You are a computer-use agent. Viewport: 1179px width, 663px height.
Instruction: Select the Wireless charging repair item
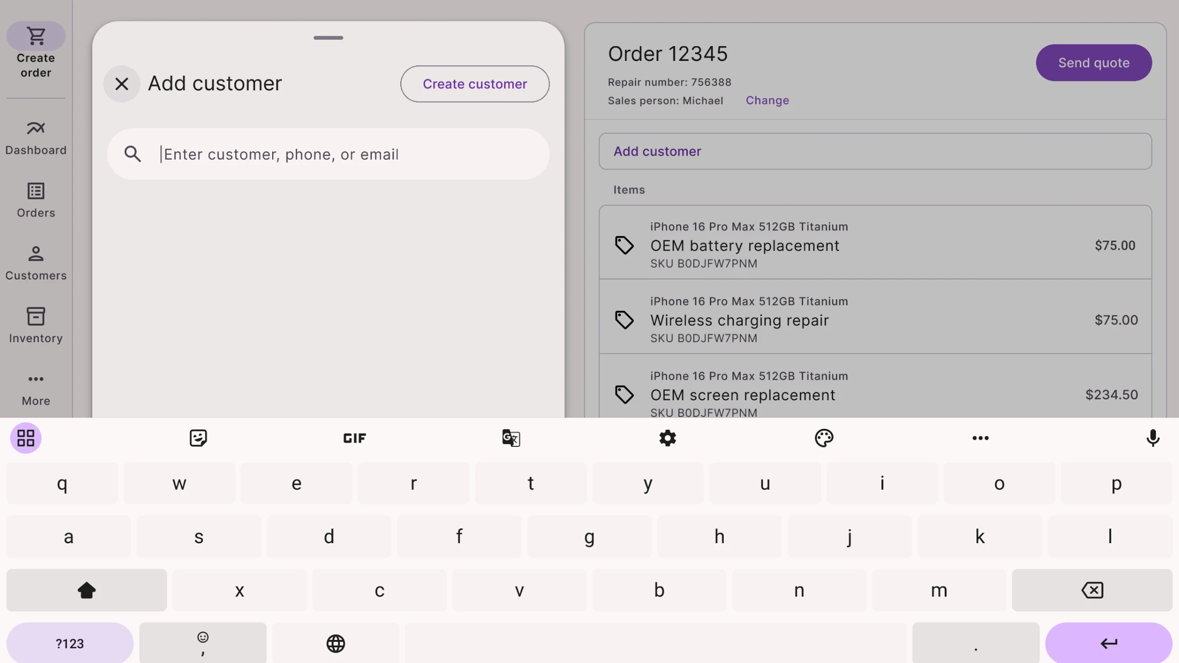tap(875, 317)
